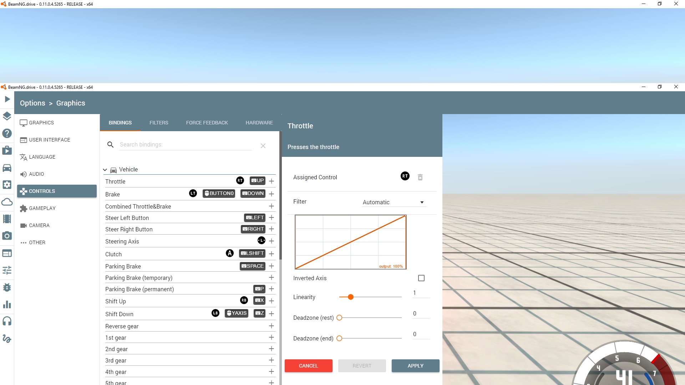Click the Options breadcrumb link
The image size is (685, 385).
pos(32,103)
